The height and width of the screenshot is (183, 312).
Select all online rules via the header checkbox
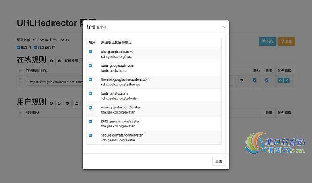pyautogui.click(x=20, y=71)
